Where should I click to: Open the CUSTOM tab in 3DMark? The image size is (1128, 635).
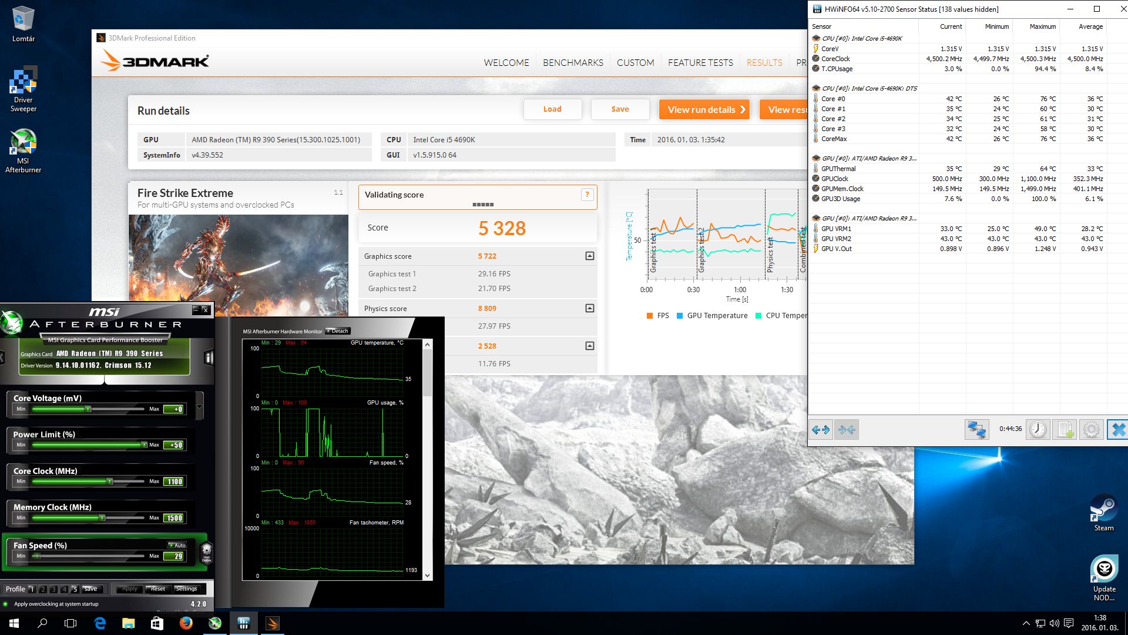pos(635,62)
